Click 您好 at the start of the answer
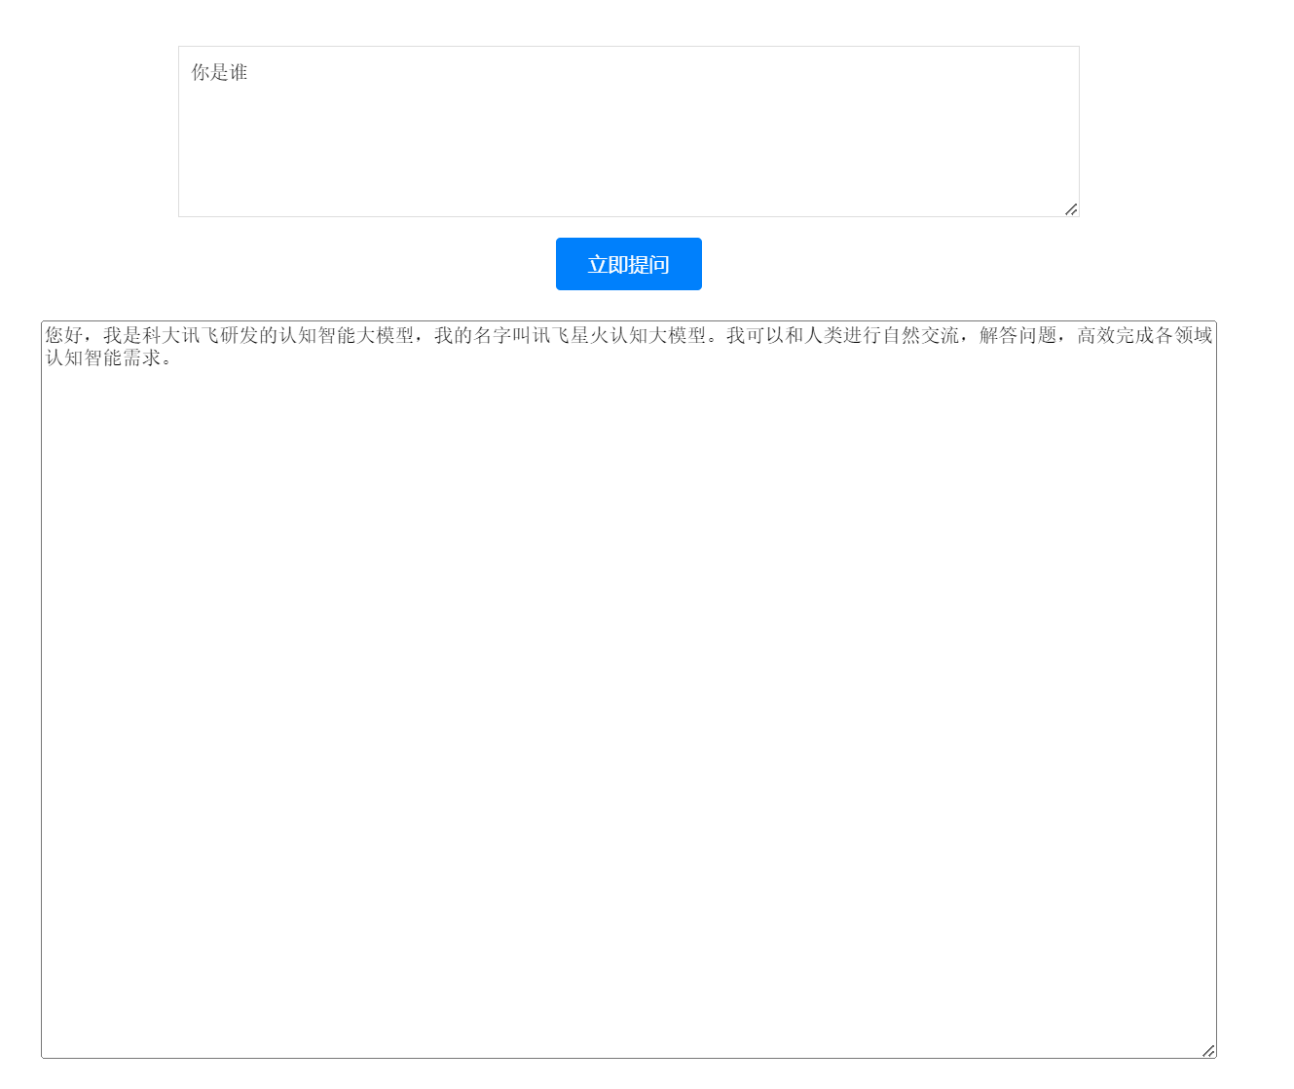 click(x=64, y=335)
